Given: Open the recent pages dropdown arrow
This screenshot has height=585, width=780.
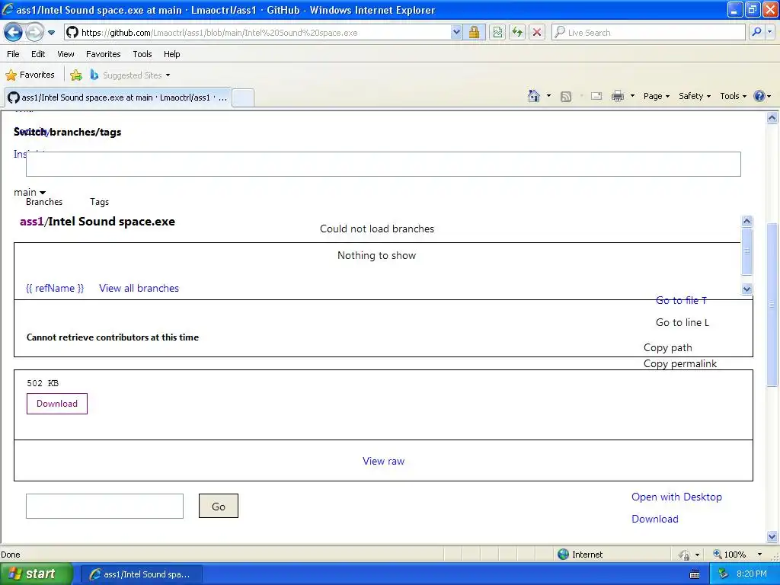Looking at the screenshot, I should (x=51, y=33).
